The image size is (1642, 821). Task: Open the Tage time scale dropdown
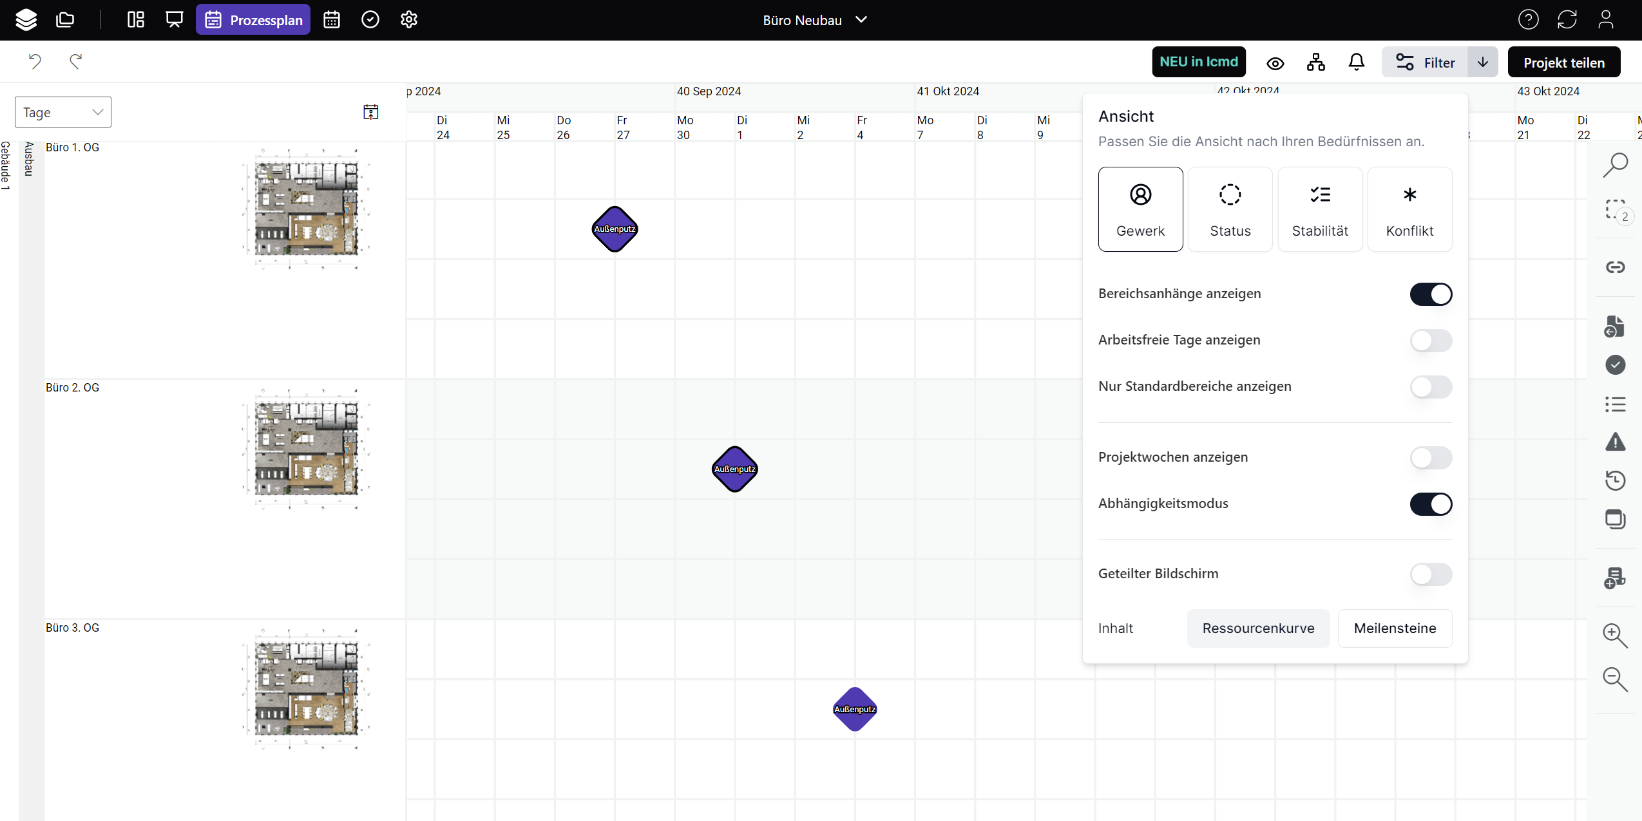62,113
